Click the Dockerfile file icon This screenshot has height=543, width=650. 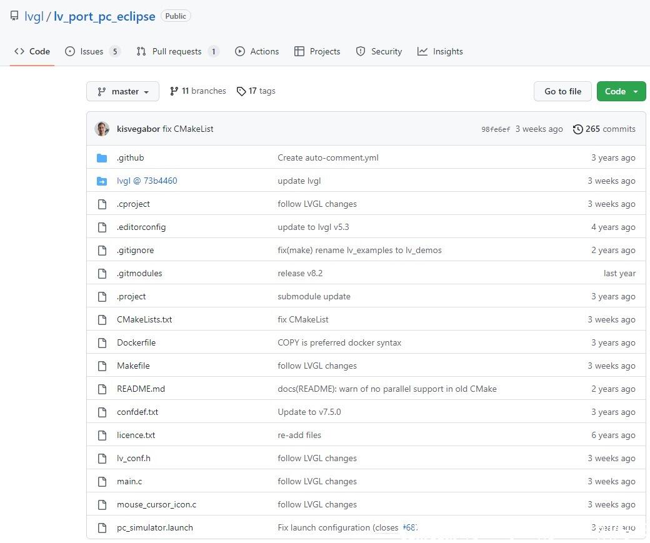click(x=102, y=343)
